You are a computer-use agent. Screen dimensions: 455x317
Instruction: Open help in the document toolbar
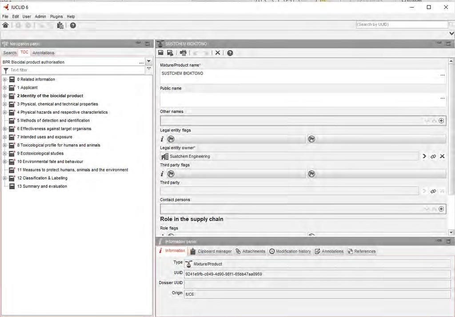point(230,53)
